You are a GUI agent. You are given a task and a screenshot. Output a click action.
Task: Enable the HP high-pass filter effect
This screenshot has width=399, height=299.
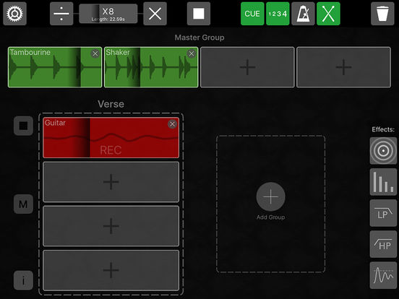383,244
